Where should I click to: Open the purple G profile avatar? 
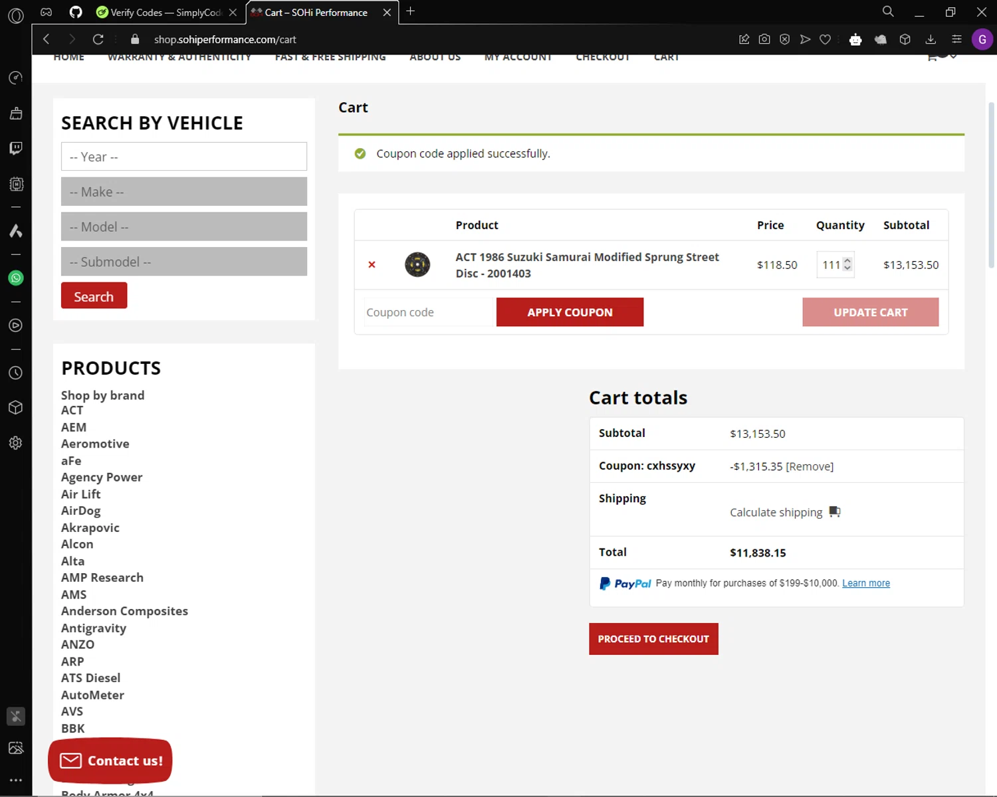click(982, 39)
